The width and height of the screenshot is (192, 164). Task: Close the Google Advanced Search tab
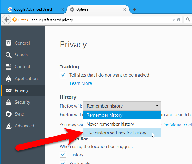[x=63, y=9]
